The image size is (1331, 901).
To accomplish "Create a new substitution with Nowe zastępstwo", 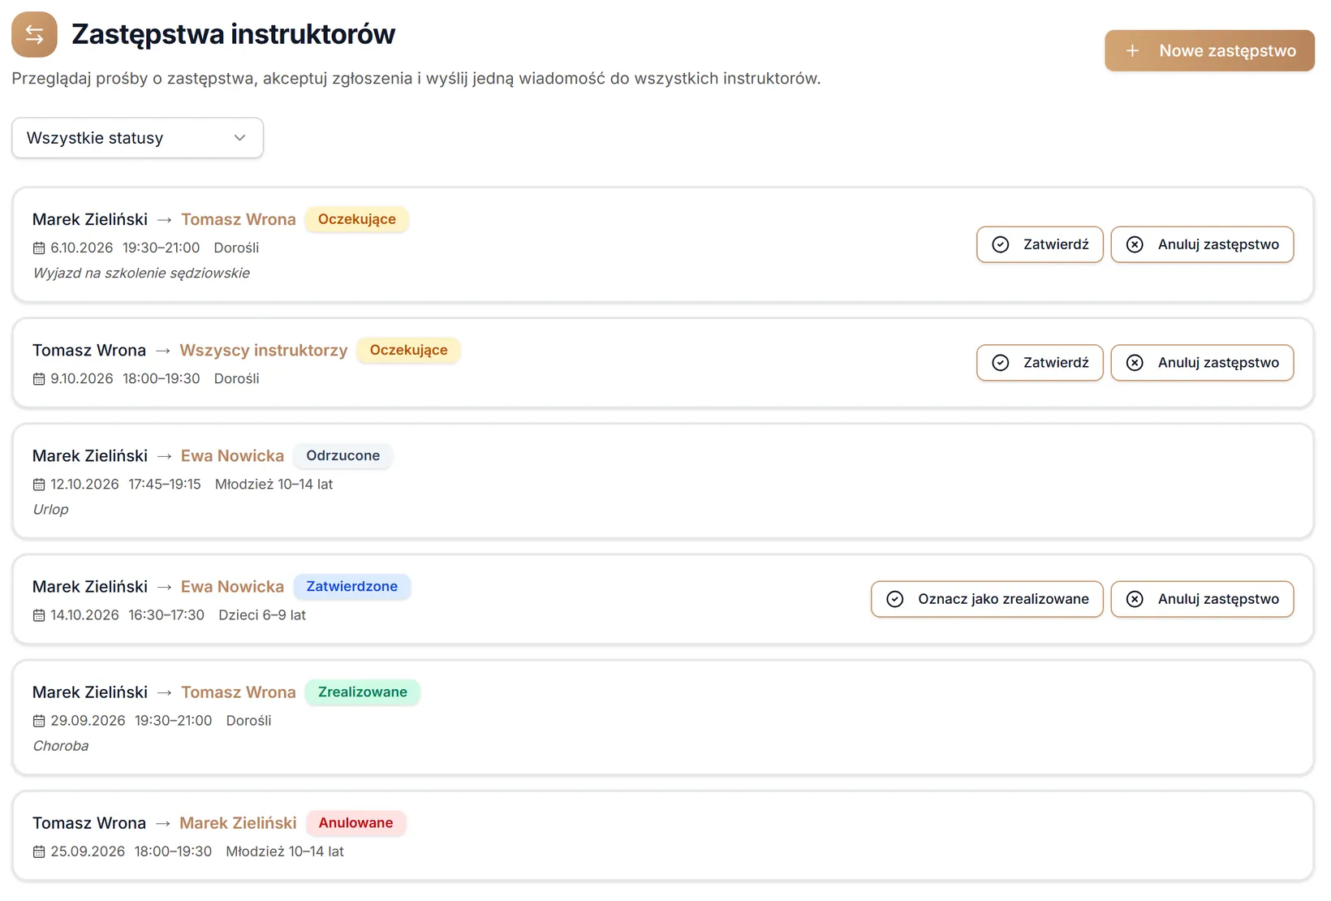I will (1209, 51).
